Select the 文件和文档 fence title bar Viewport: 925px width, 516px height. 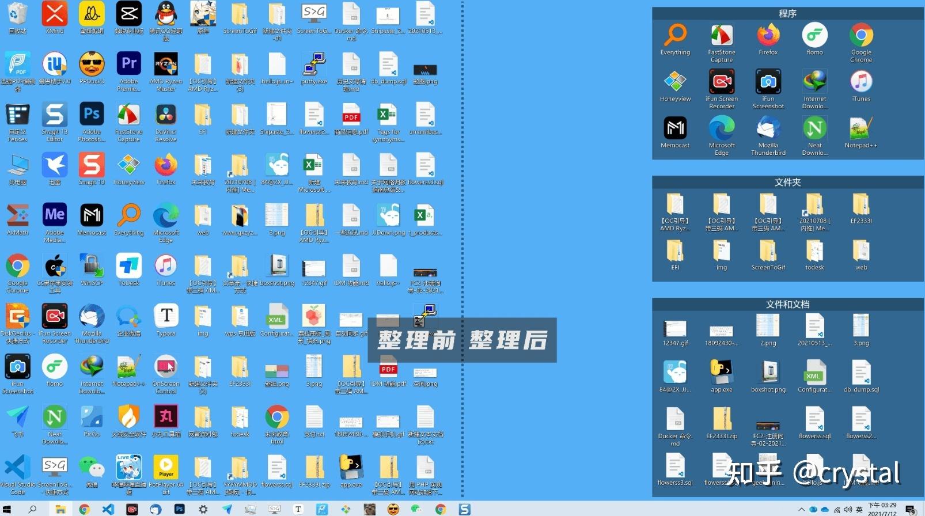click(787, 304)
